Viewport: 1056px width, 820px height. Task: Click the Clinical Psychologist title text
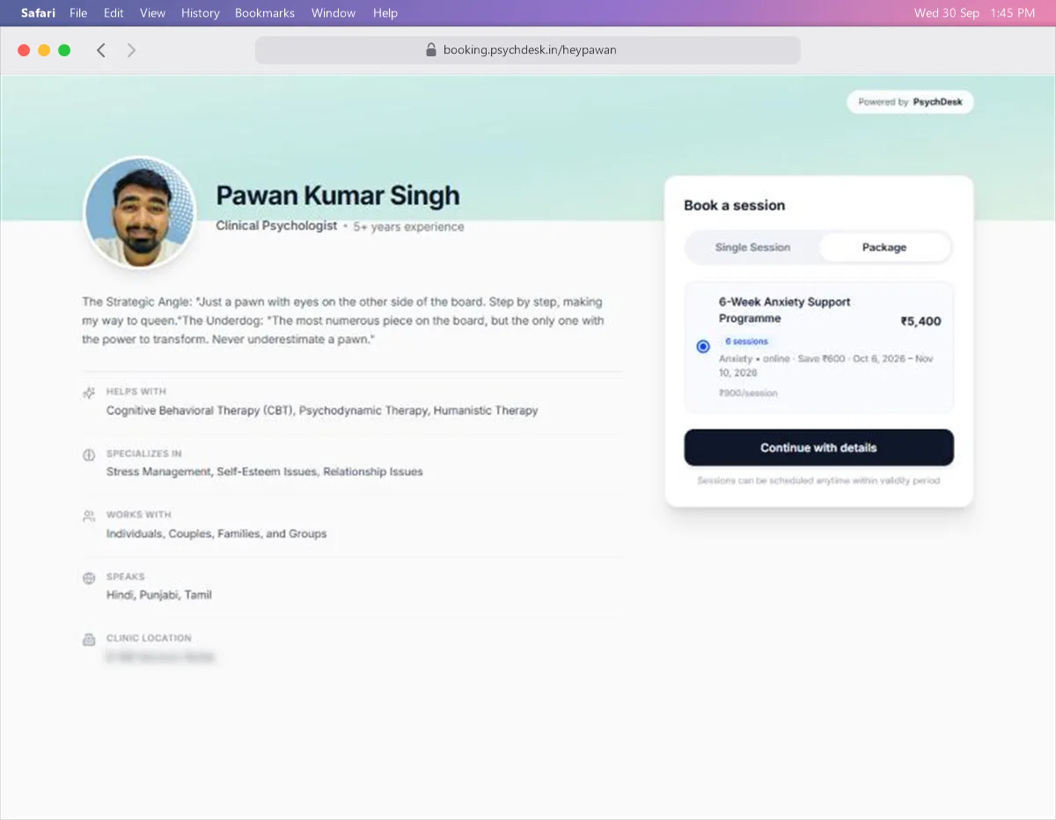click(276, 226)
